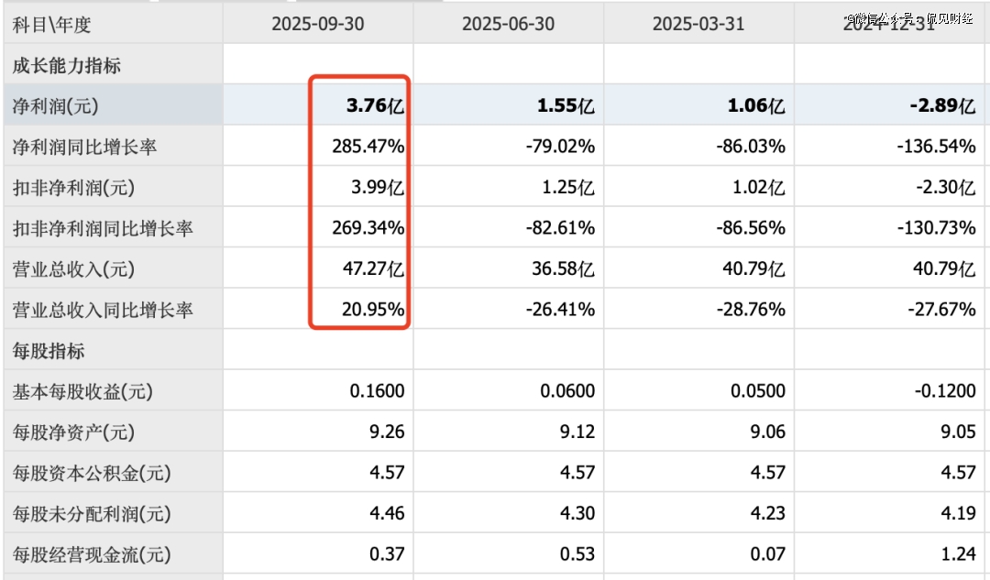Viewport: 990px width, 580px height.
Task: Click the 扣非净利润同比增长率 row label
Action: (102, 228)
